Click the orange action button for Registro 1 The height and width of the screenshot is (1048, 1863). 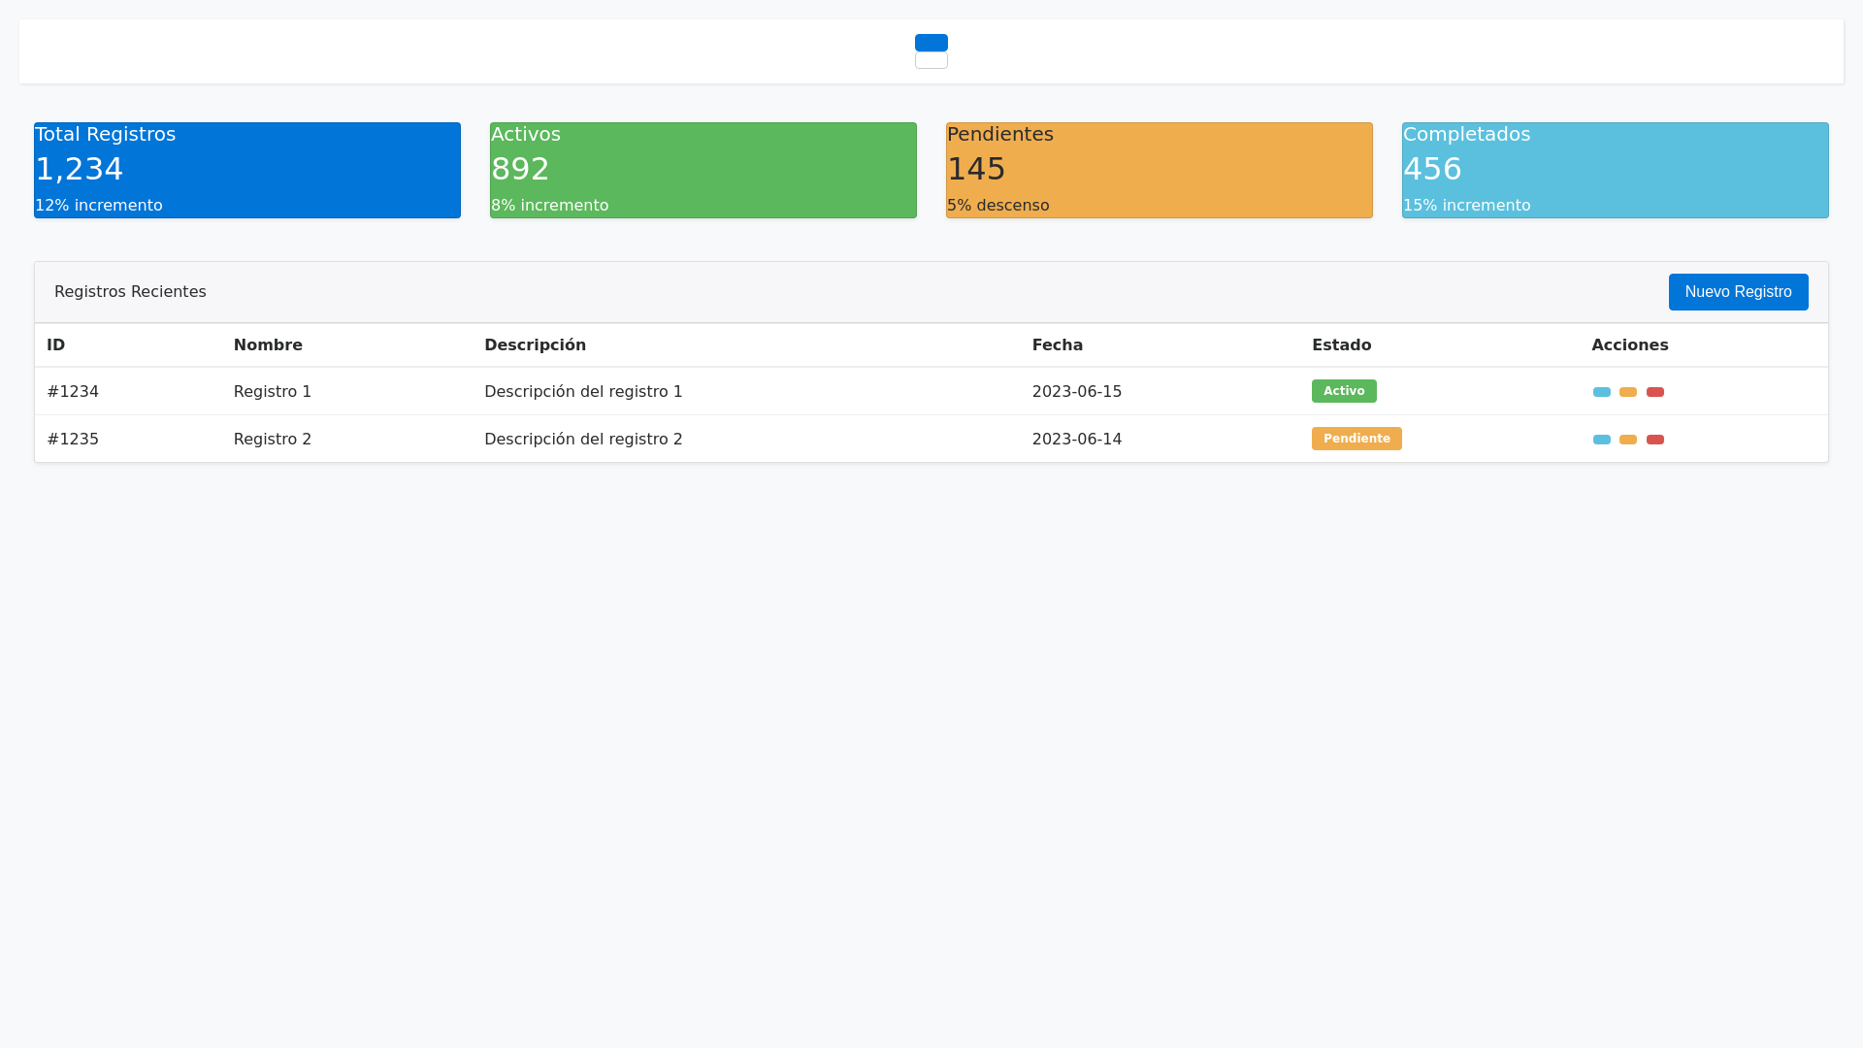click(x=1628, y=392)
